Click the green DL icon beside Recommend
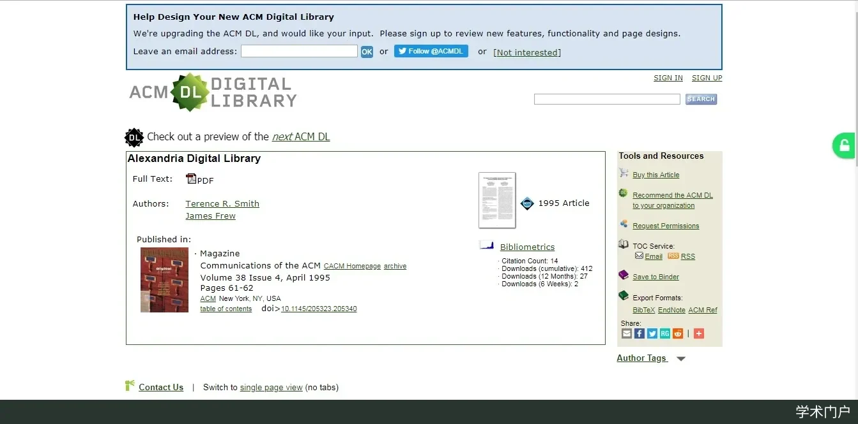Image resolution: width=858 pixels, height=424 pixels. click(623, 193)
